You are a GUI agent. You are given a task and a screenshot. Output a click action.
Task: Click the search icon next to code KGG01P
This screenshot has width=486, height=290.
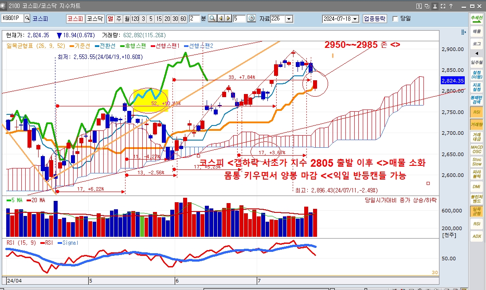(x=27, y=18)
